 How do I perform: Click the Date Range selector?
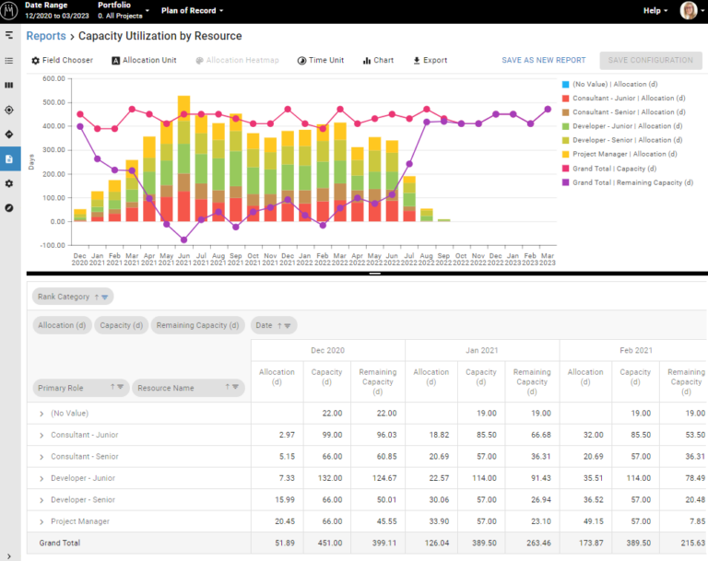click(x=57, y=10)
